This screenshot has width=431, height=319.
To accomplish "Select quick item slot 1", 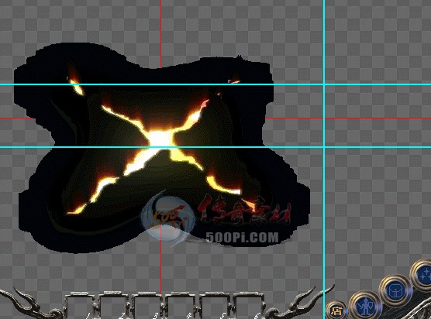I will click(x=80, y=306).
